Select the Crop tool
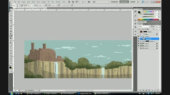Viewport: 170px width, 95px height. pos(11,21)
